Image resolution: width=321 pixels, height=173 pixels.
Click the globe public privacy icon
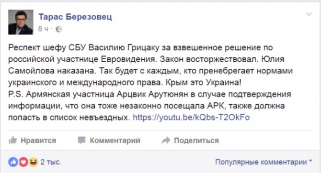point(59,29)
